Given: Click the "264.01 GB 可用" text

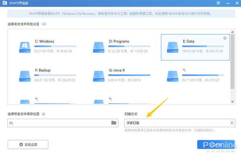Looking at the screenshot, I should point(45,80).
